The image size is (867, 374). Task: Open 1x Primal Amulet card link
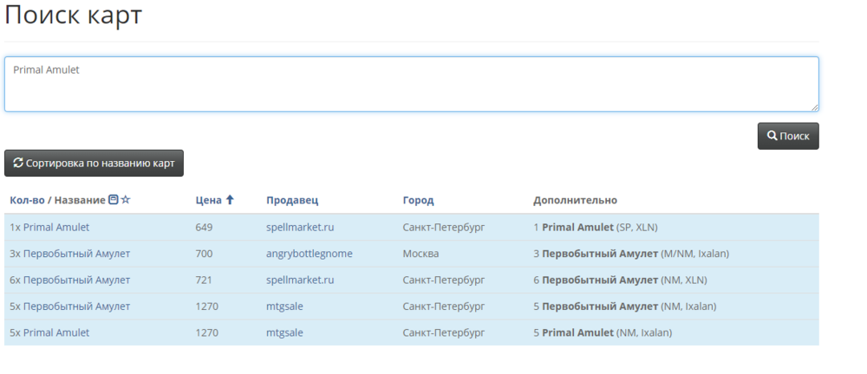49,228
